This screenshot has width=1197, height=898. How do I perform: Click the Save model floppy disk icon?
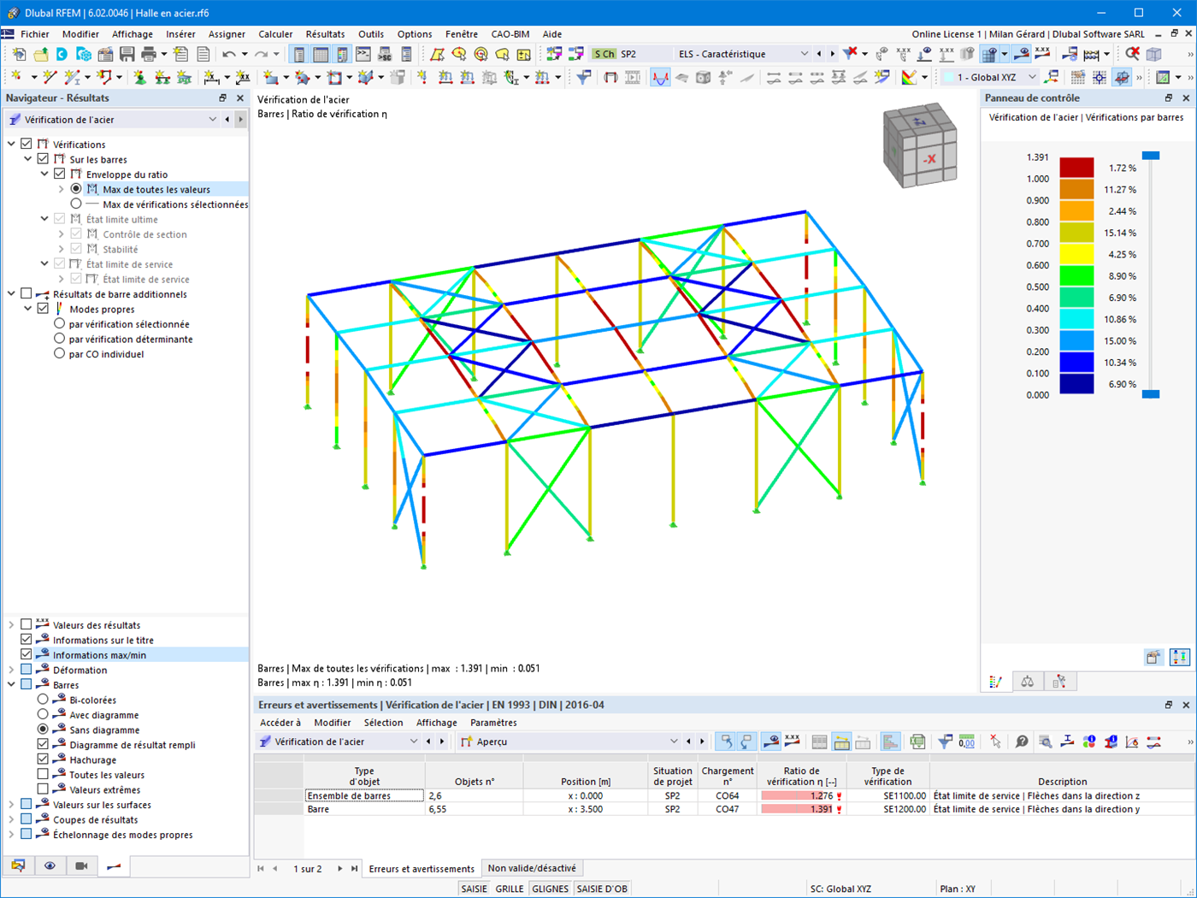click(x=127, y=54)
